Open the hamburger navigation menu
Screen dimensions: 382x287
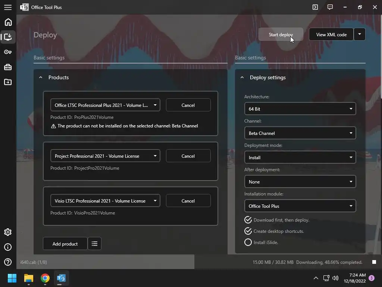click(8, 7)
